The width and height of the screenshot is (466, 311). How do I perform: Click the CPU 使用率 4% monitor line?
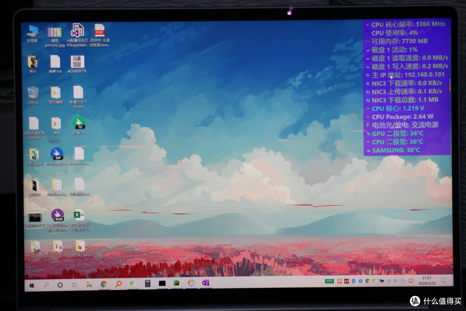tap(394, 33)
